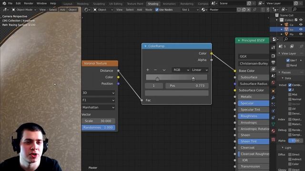Open the Window menu

click(41, 3)
